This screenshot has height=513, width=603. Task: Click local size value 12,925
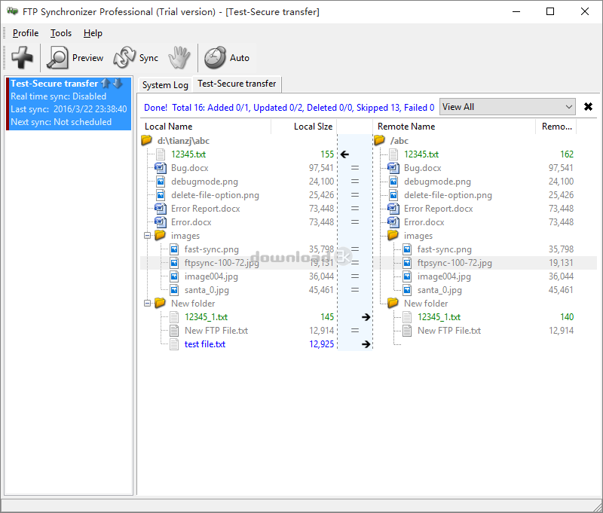pyautogui.click(x=322, y=344)
